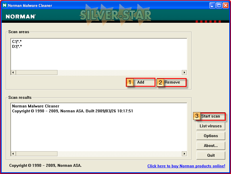Click the Scan results horizontal scrollbar thumb
This screenshot has height=174, width=231.
[x=36, y=154]
